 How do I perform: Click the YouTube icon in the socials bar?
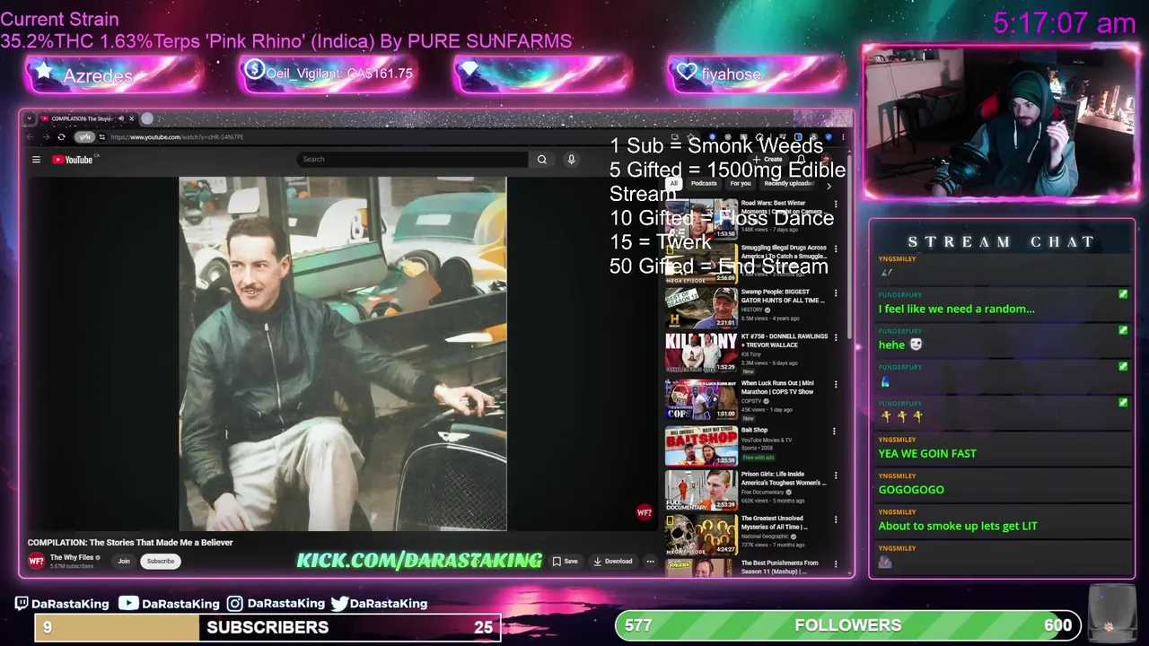[x=128, y=604]
